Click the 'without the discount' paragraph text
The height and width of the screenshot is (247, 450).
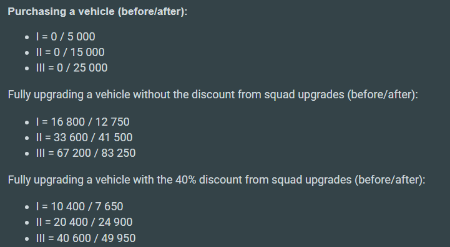pos(213,95)
